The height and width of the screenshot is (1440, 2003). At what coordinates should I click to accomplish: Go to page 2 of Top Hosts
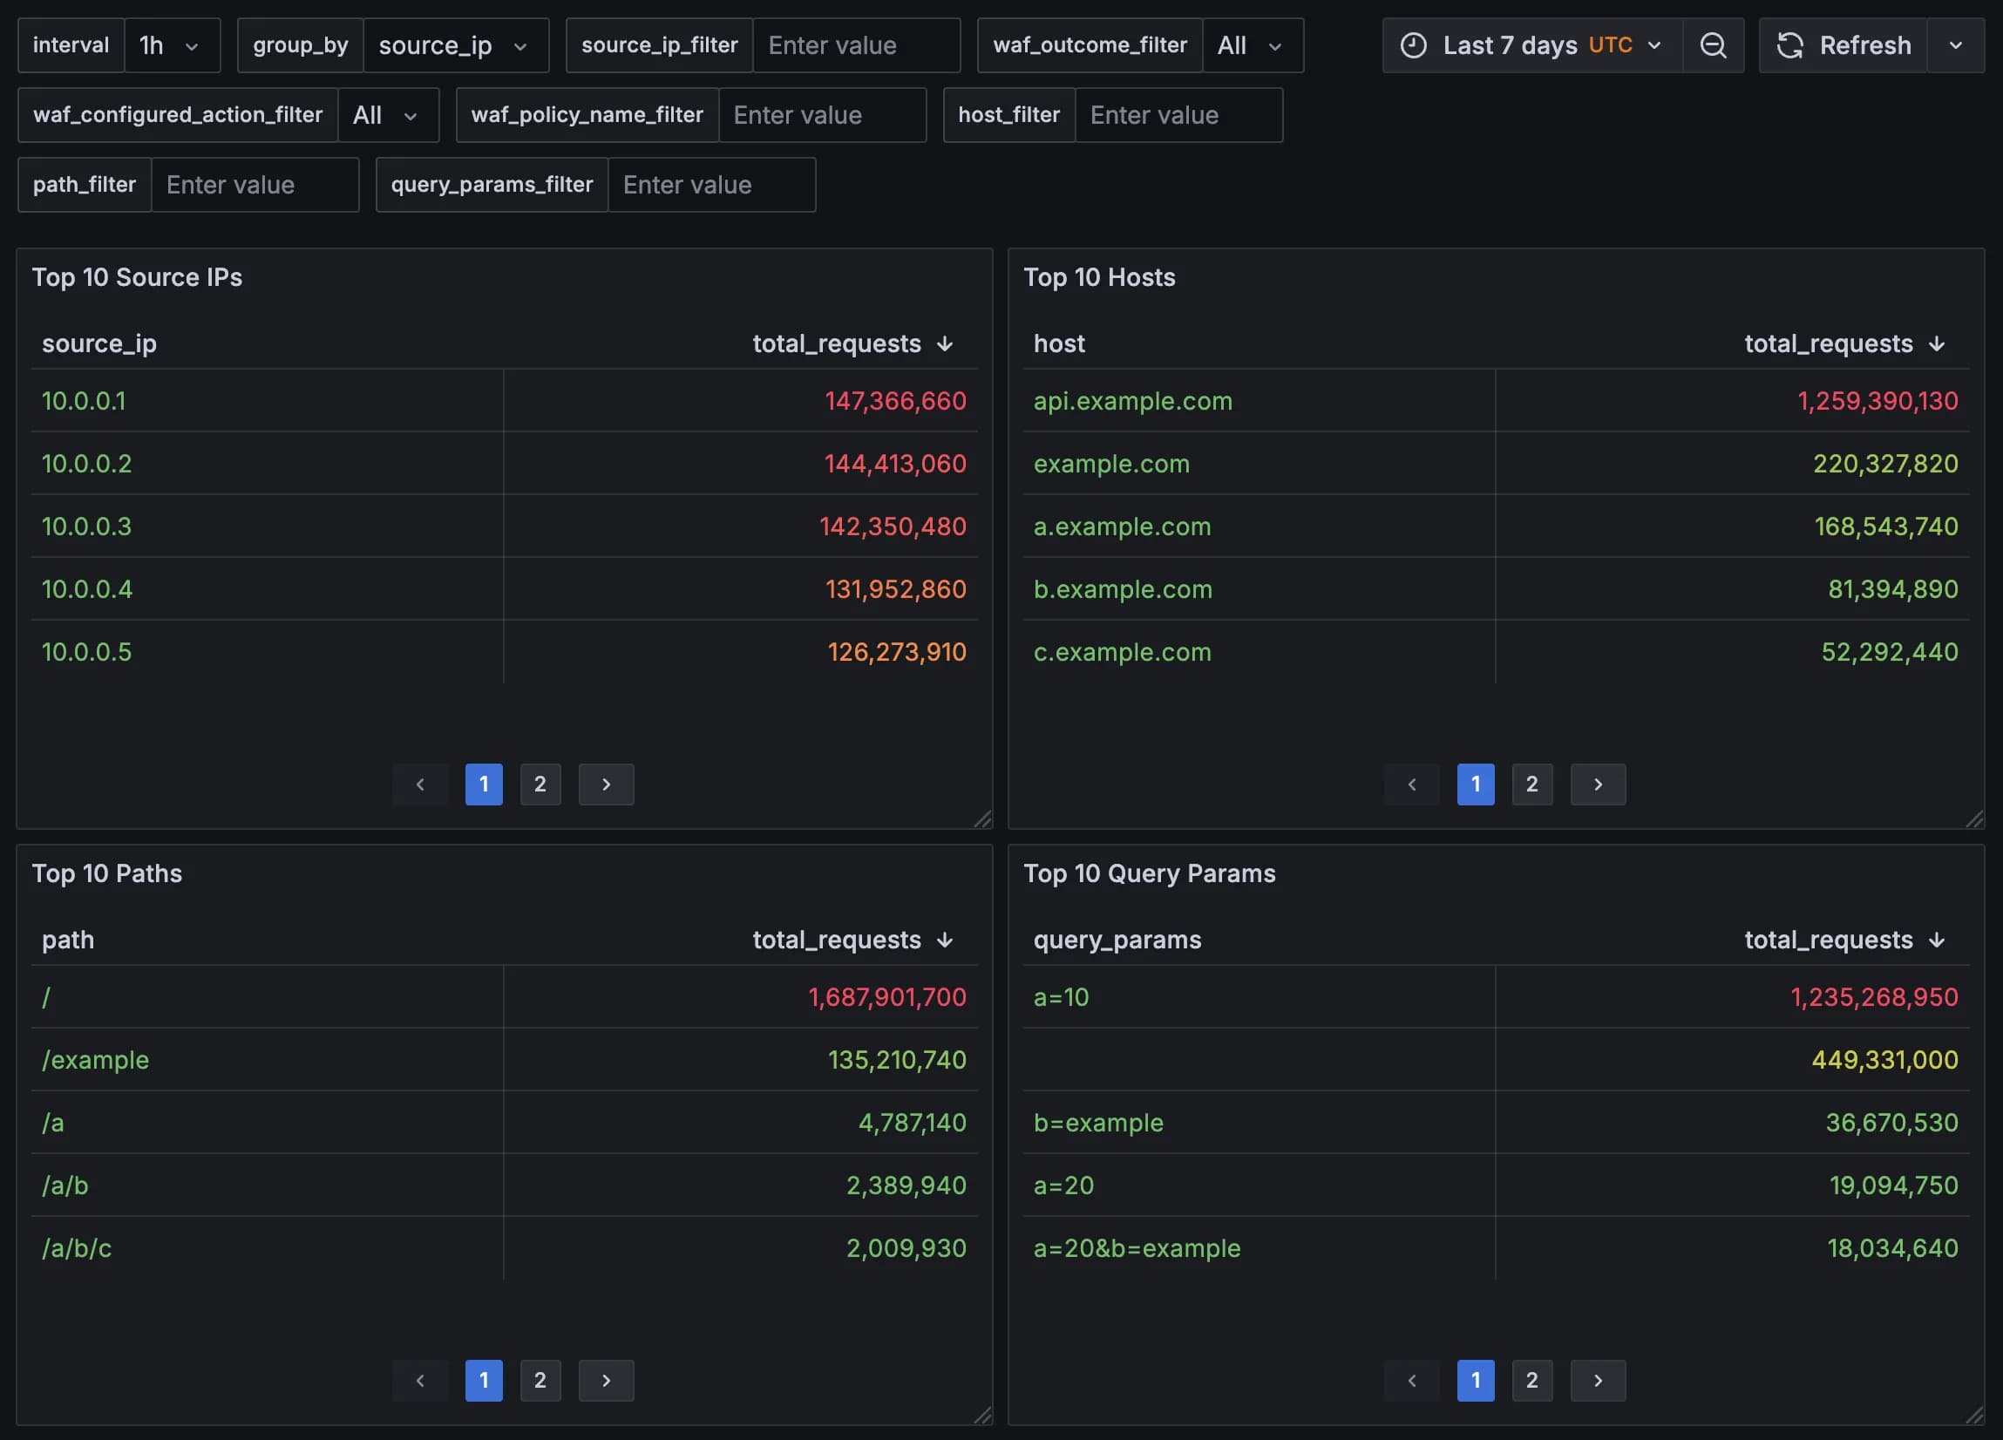1532,785
